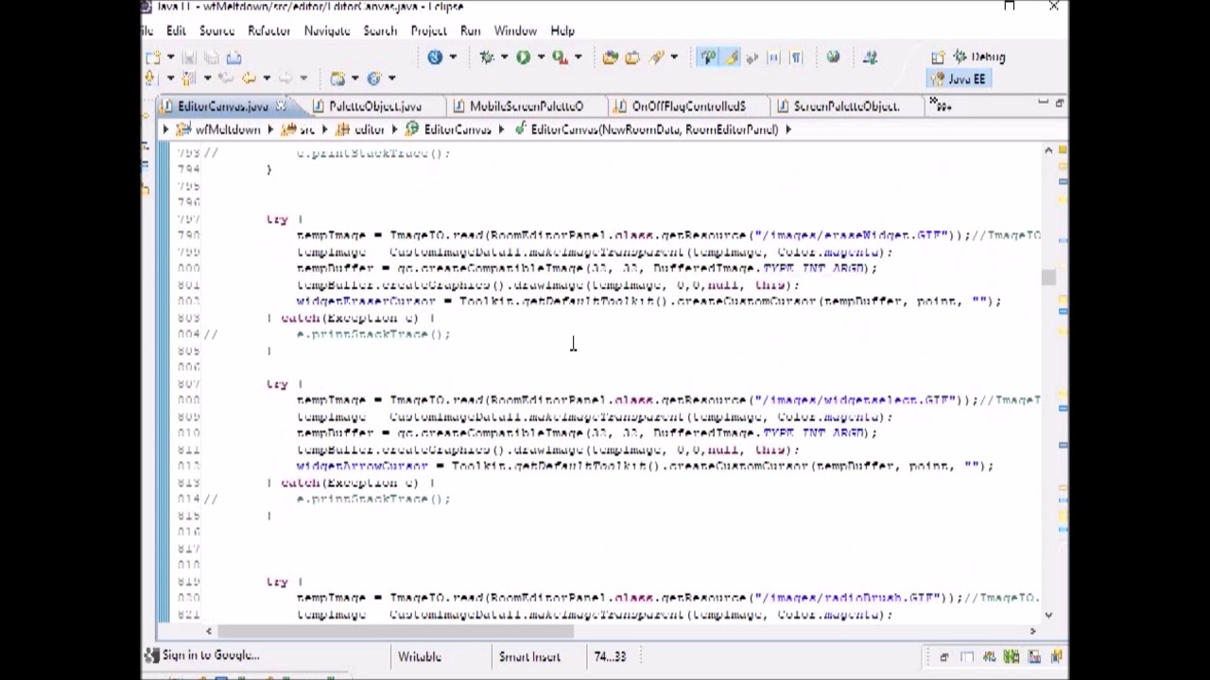Open the Debug perspective

coord(981,57)
